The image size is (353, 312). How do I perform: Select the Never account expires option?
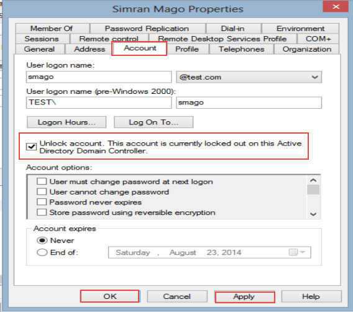click(x=42, y=241)
